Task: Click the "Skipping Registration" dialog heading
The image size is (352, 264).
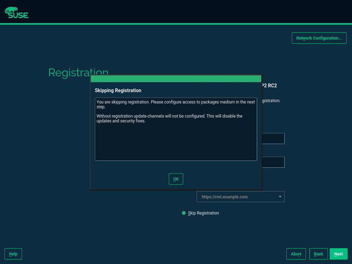Action: [118, 90]
